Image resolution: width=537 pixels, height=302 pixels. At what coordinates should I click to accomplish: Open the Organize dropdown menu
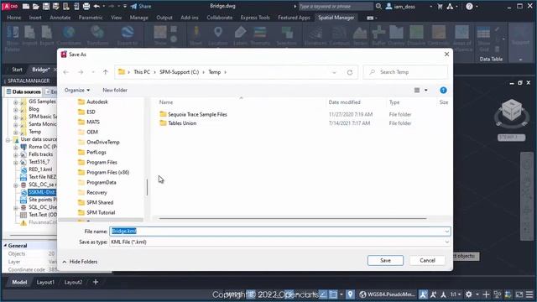[77, 91]
